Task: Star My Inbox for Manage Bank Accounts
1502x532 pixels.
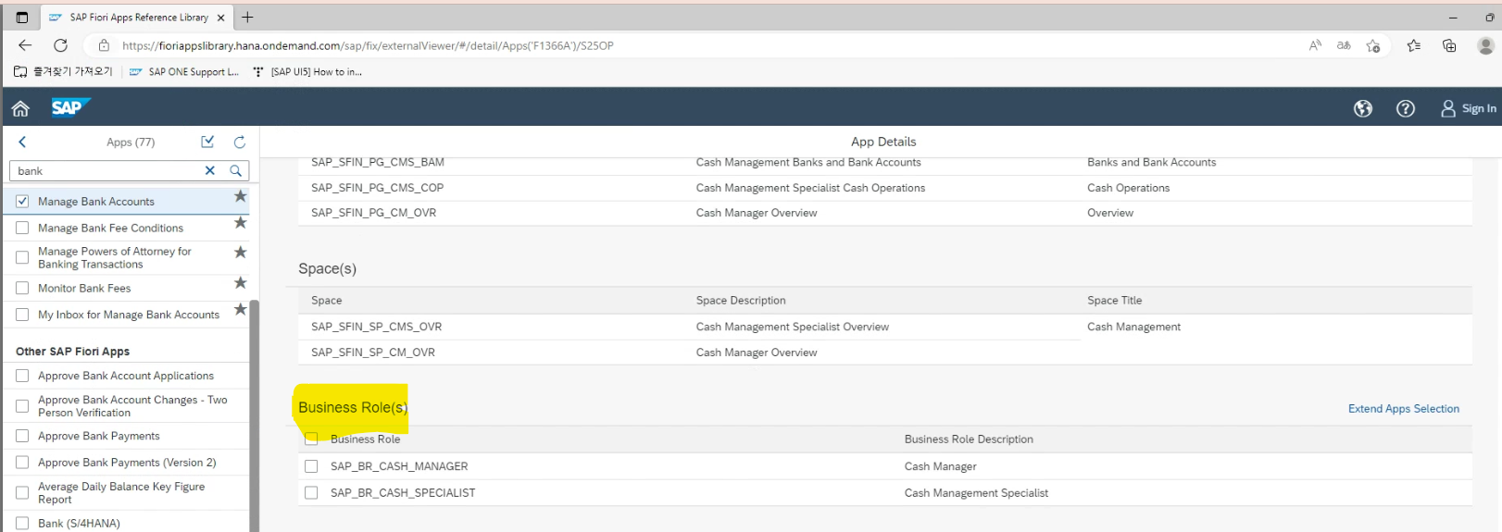Action: tap(241, 309)
